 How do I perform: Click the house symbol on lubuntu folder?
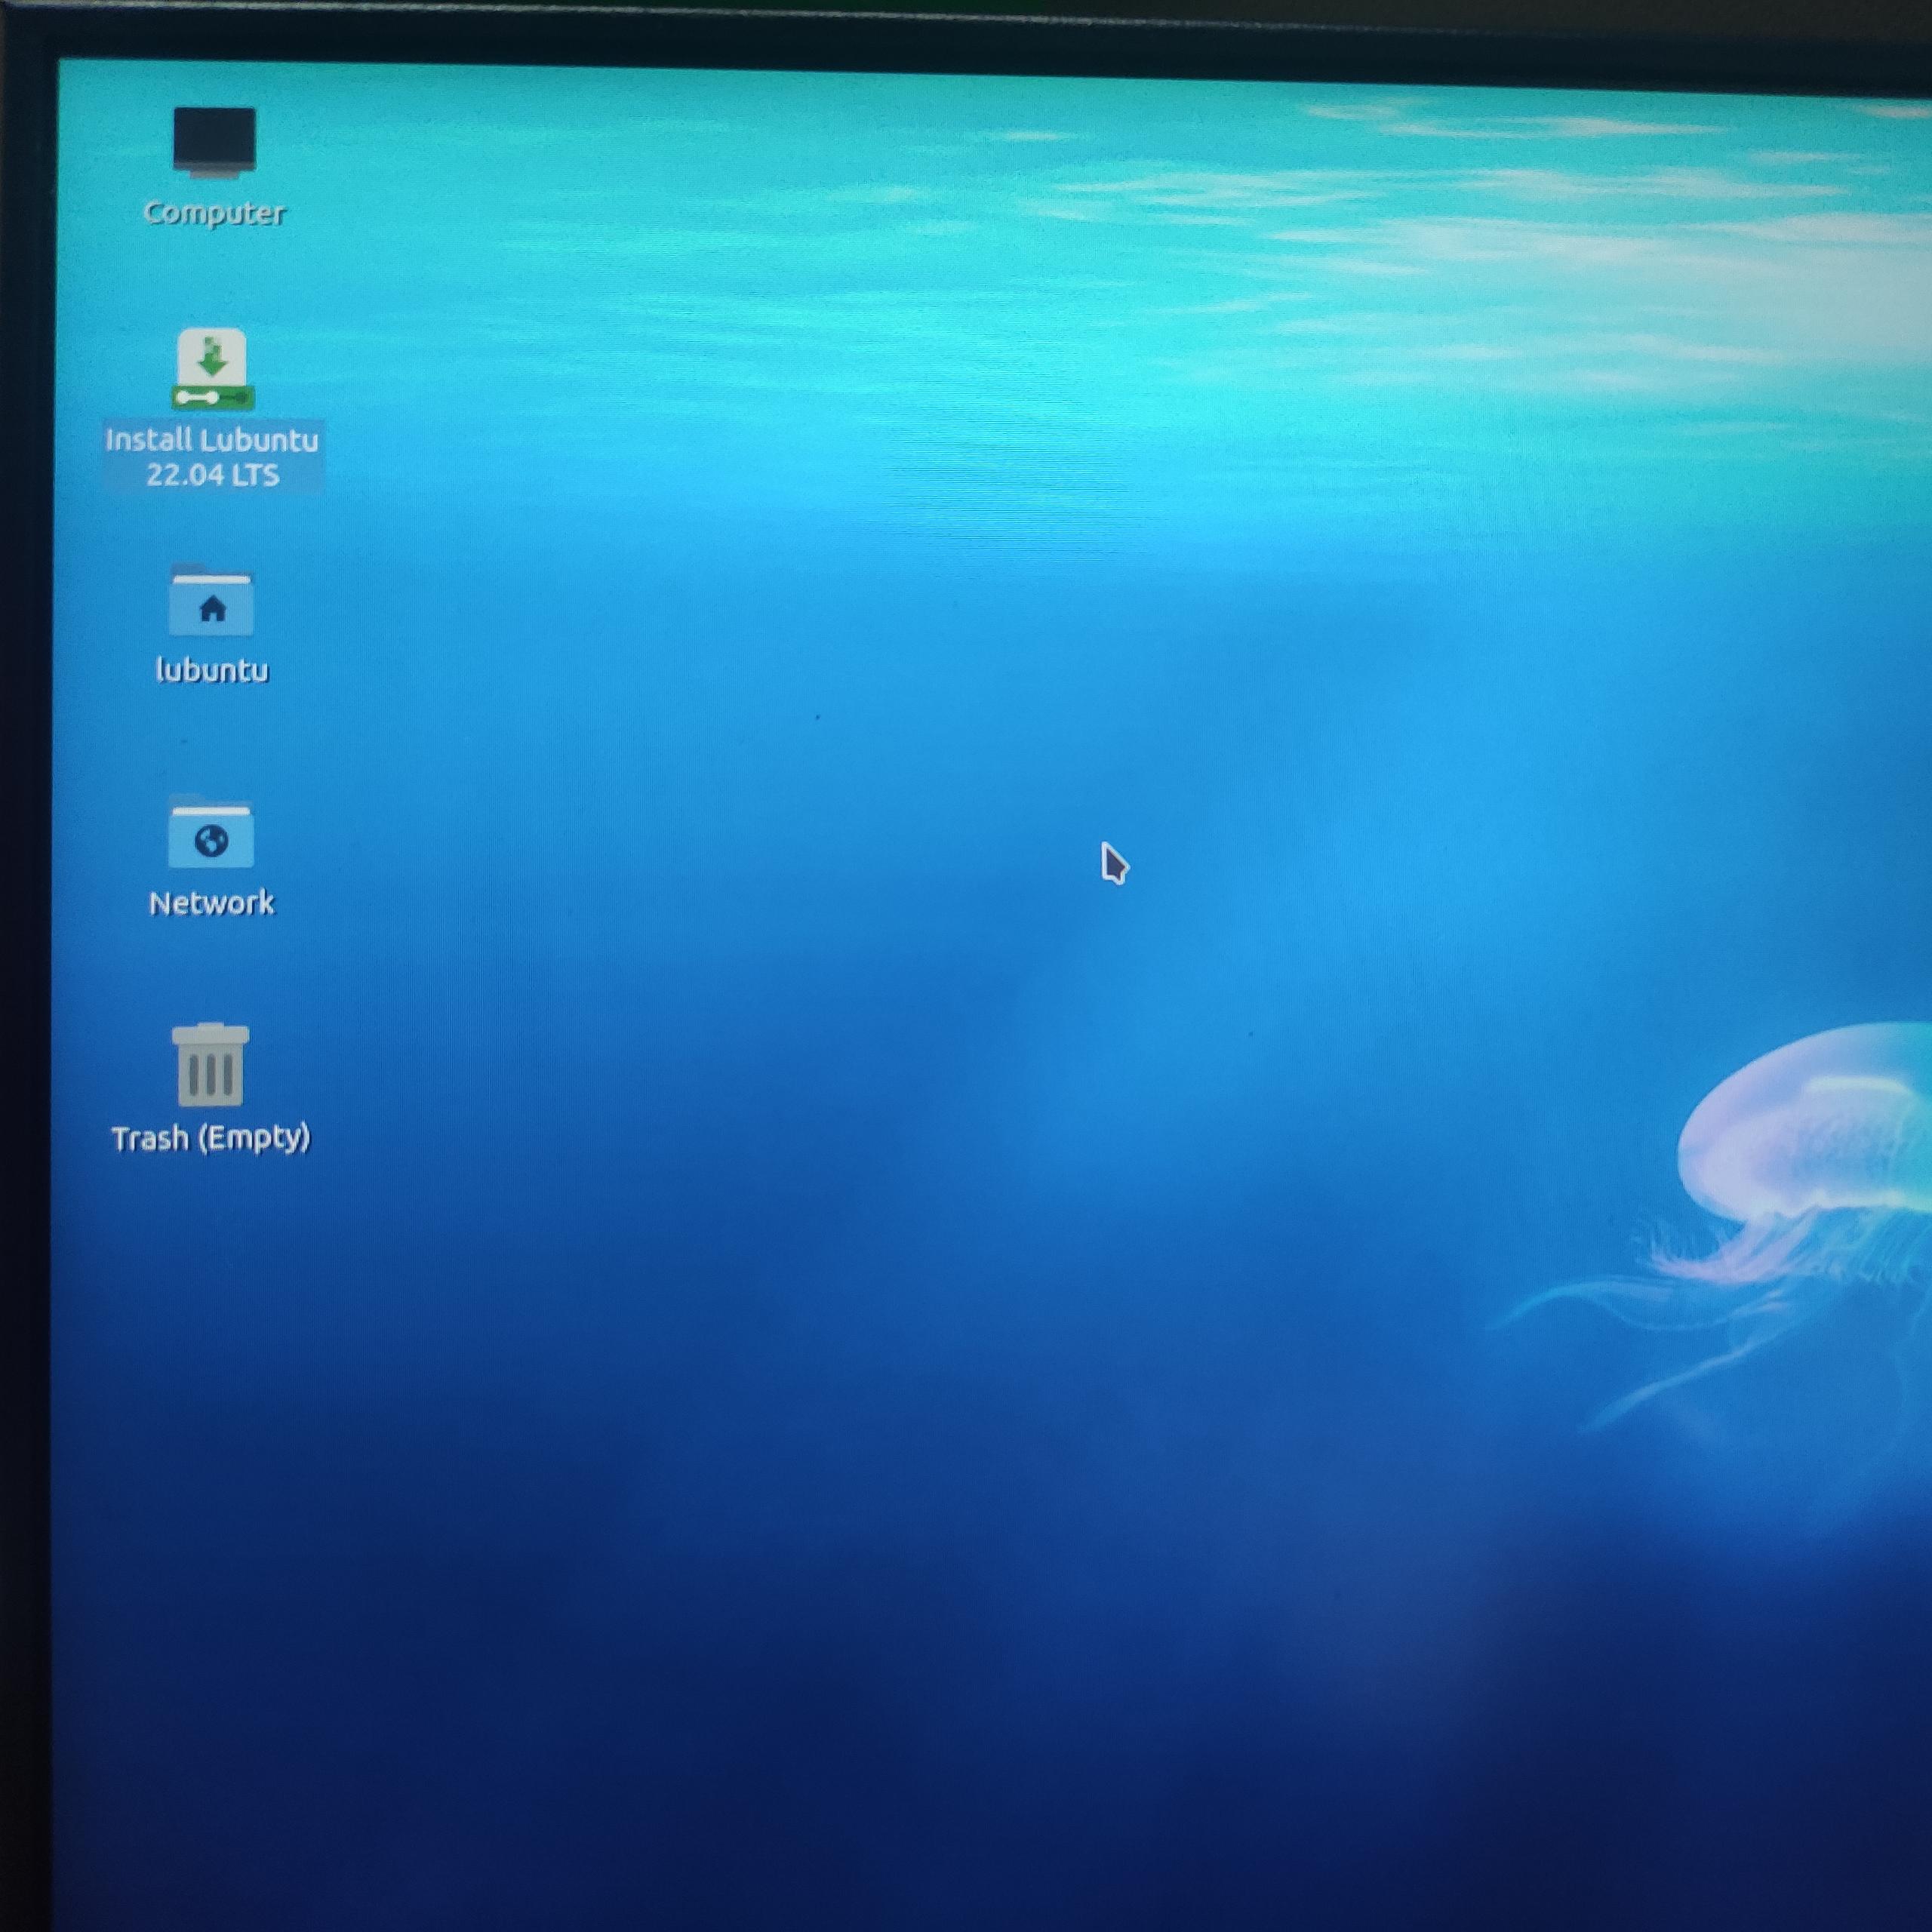(212, 609)
